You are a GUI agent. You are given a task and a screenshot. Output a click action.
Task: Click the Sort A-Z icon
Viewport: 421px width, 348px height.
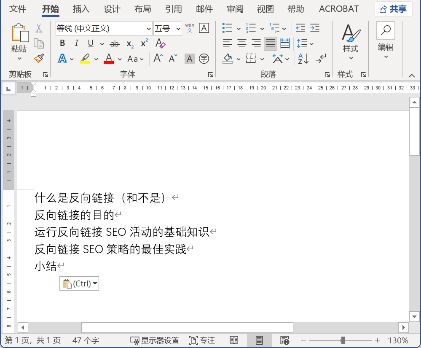point(303,59)
